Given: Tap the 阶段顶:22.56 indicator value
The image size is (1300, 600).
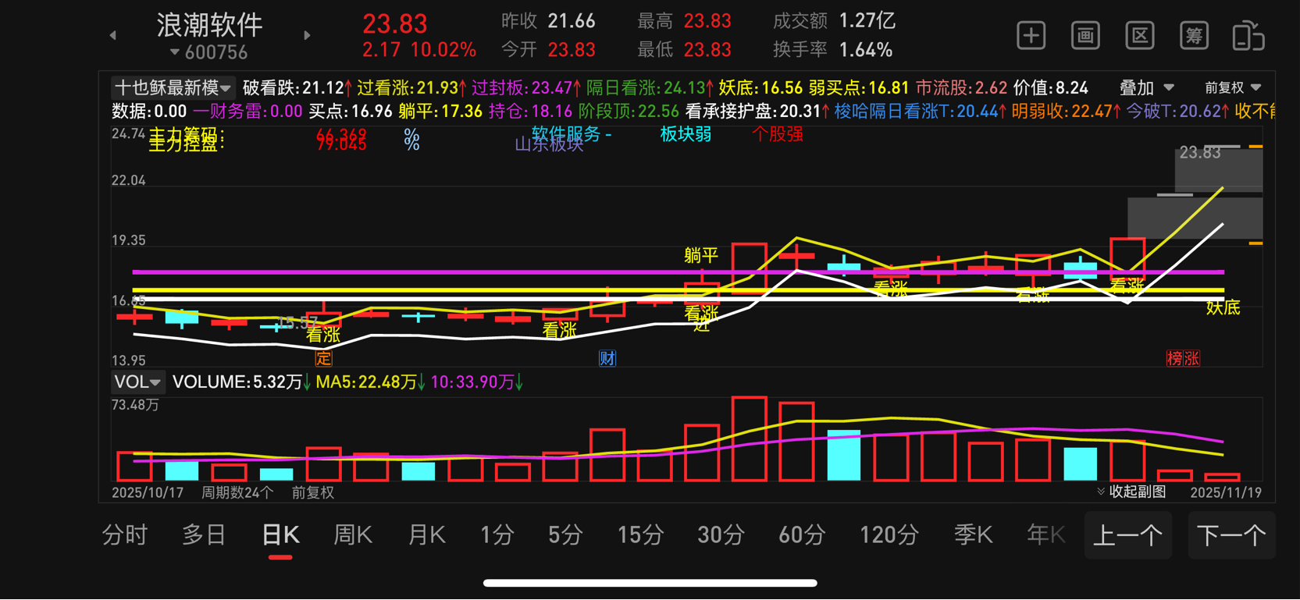Looking at the screenshot, I should tap(629, 111).
